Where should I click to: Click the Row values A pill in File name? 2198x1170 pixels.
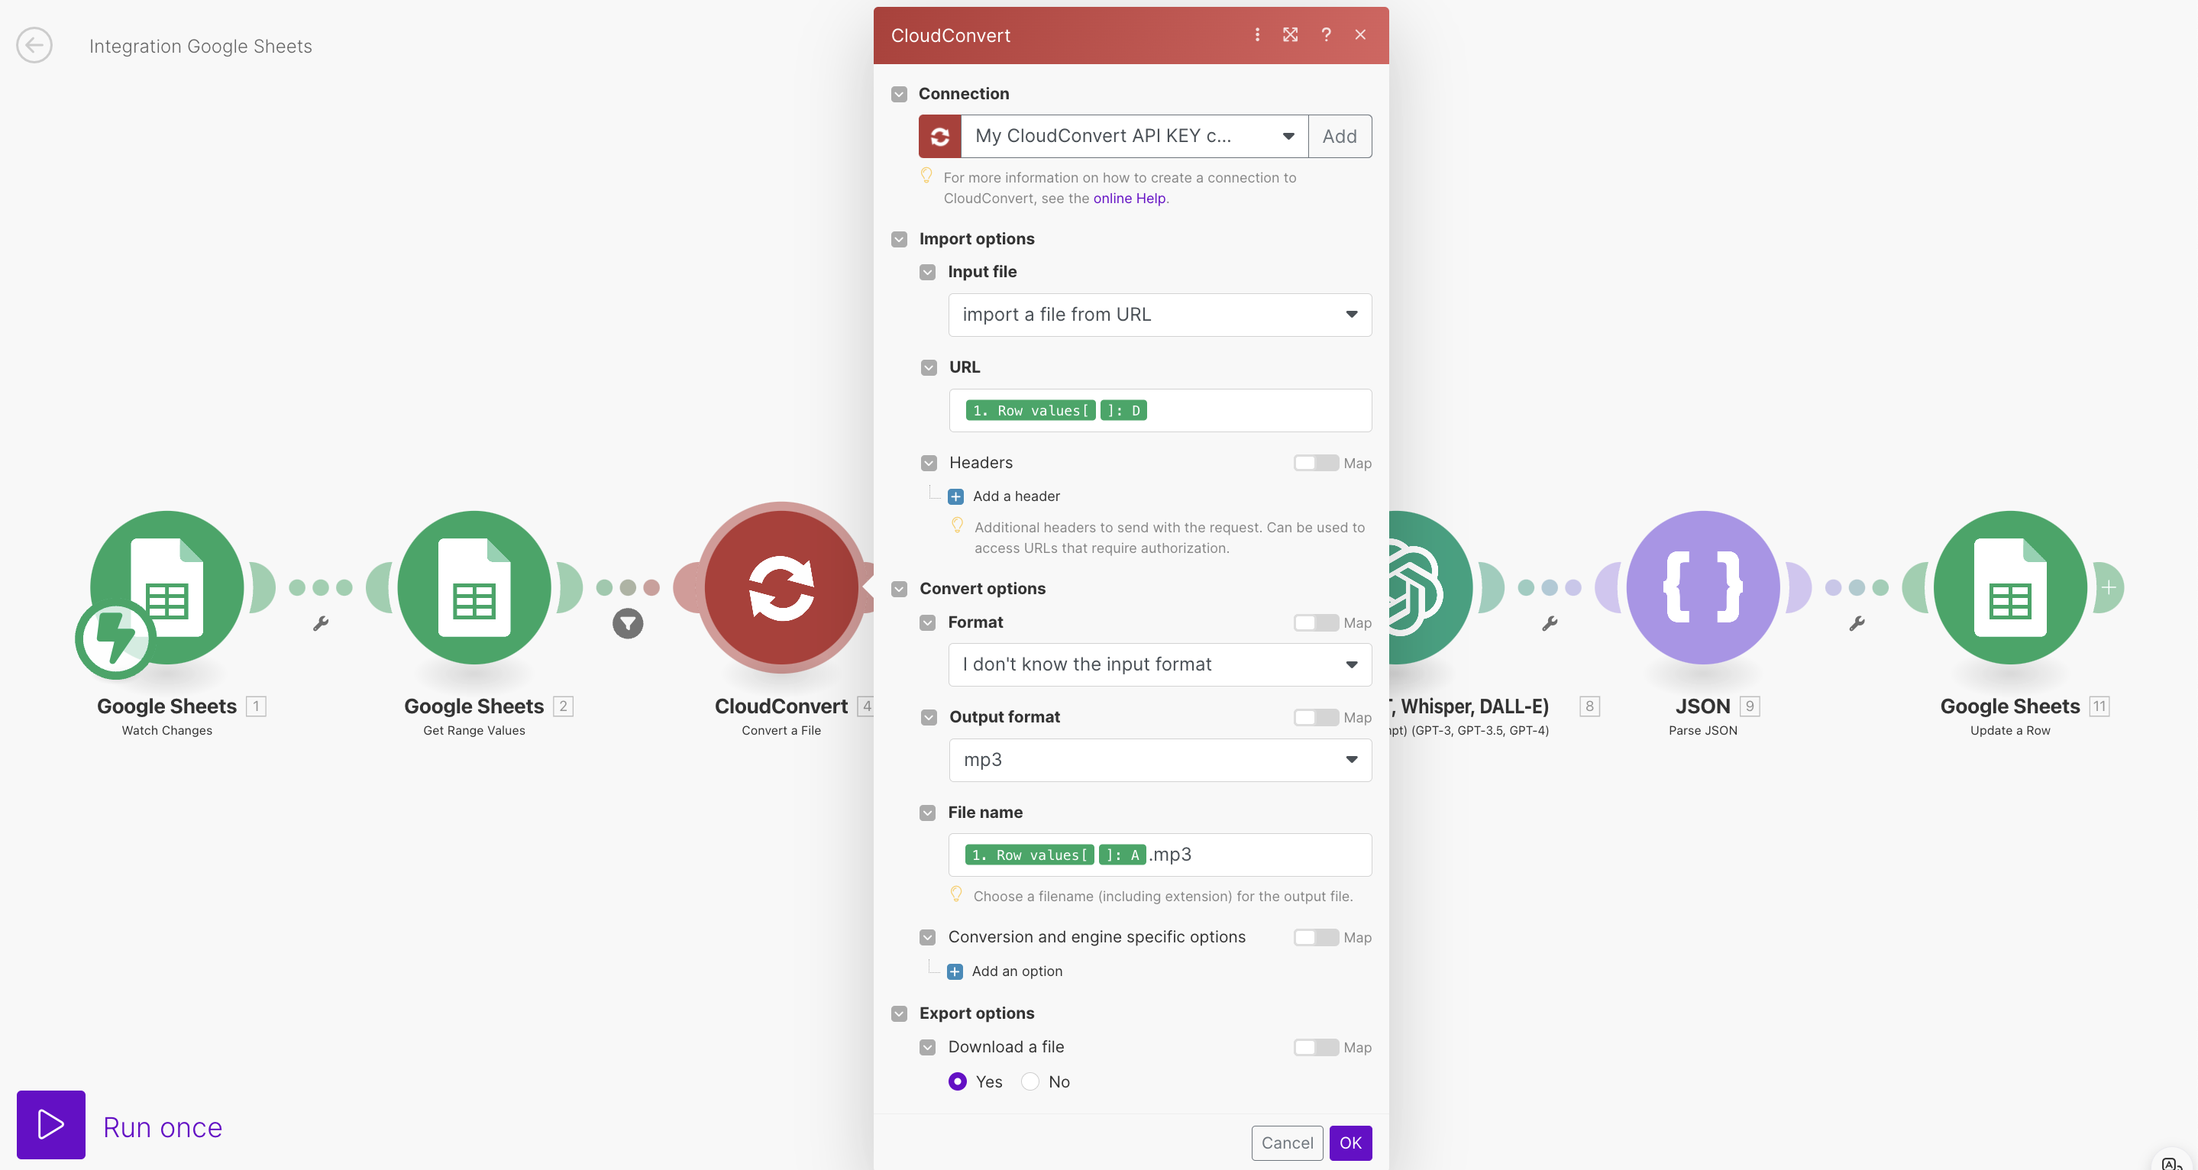pos(1055,855)
